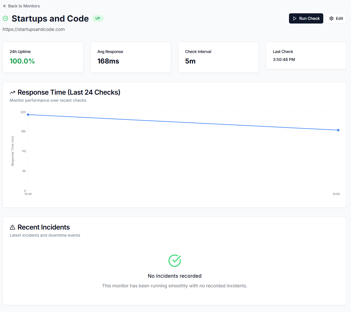Click the gear icon in Edit button
This screenshot has height=312, width=351.
331,18
